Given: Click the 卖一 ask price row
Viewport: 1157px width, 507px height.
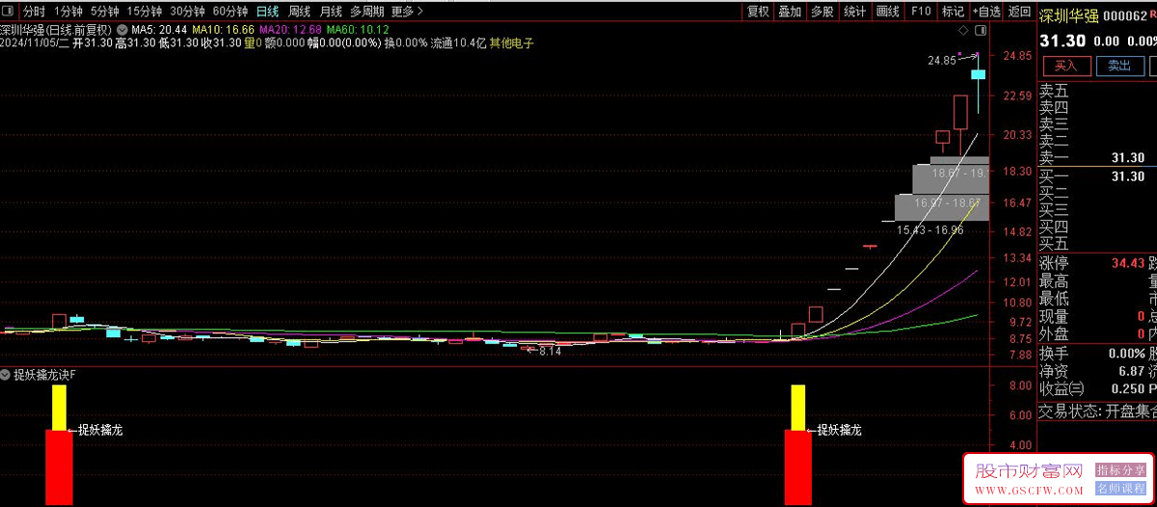Looking at the screenshot, I should [1097, 157].
